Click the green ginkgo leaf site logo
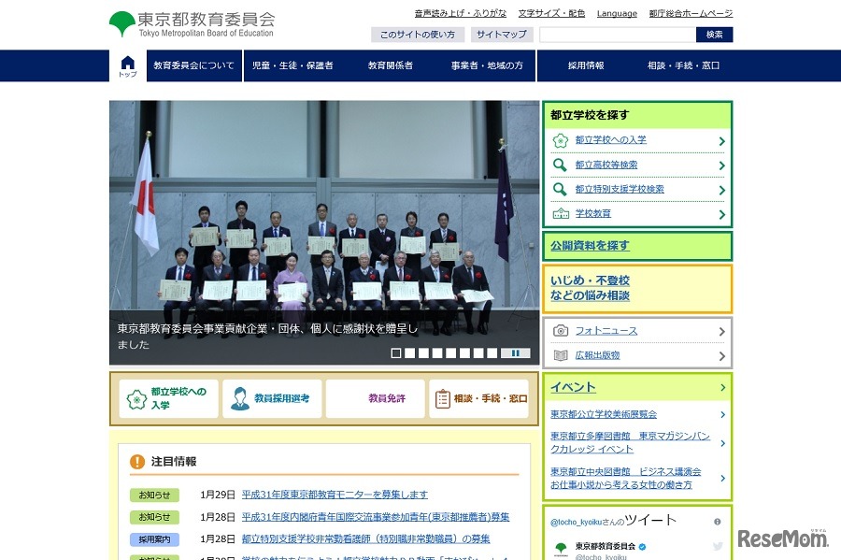The width and height of the screenshot is (841, 560). point(121,23)
